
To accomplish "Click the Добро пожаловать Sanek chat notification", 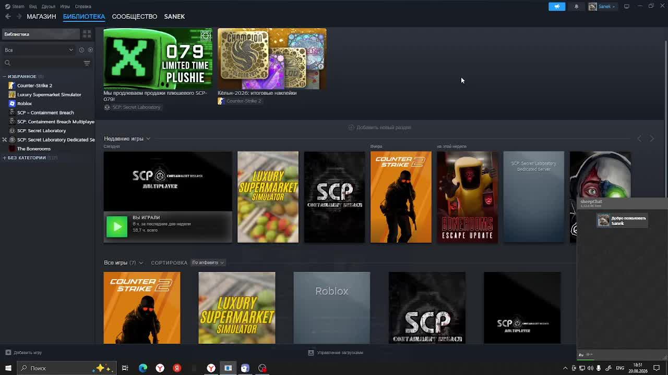I will (622, 220).
